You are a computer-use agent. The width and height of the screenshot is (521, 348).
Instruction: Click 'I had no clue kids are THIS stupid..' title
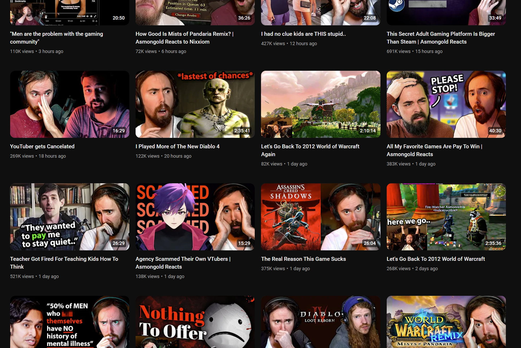click(x=303, y=34)
